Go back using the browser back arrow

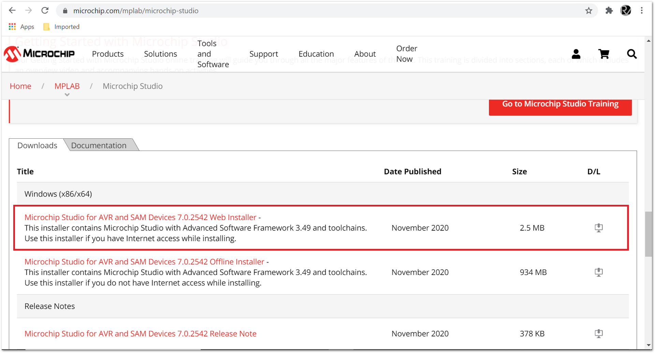pos(12,11)
